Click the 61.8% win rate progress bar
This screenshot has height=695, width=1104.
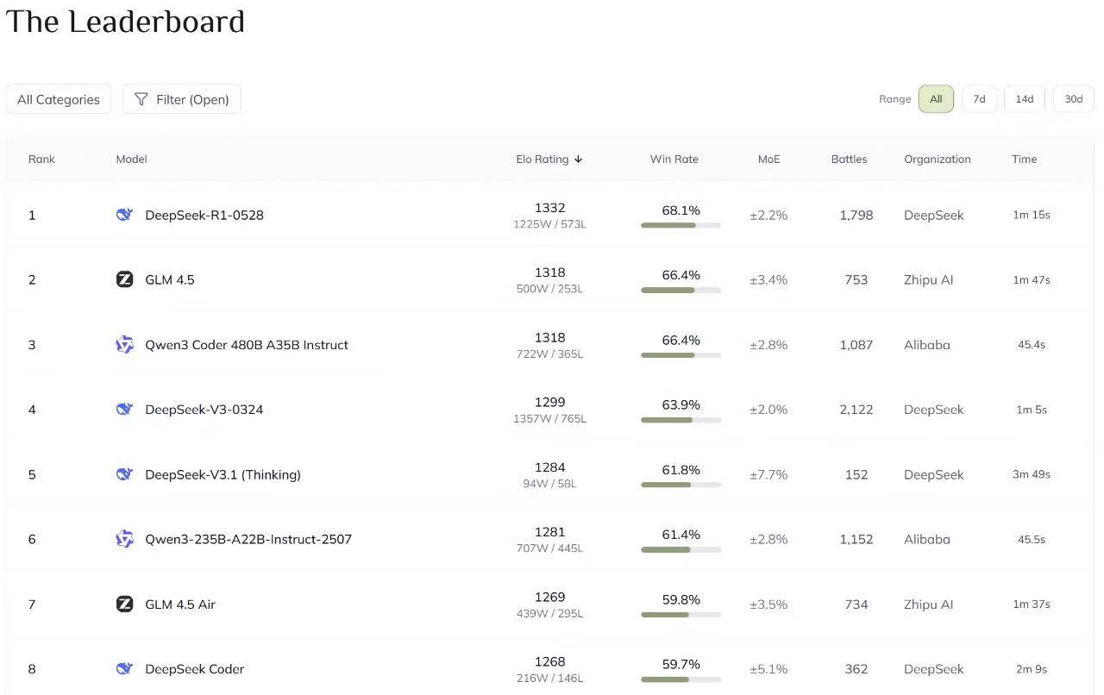coord(681,485)
